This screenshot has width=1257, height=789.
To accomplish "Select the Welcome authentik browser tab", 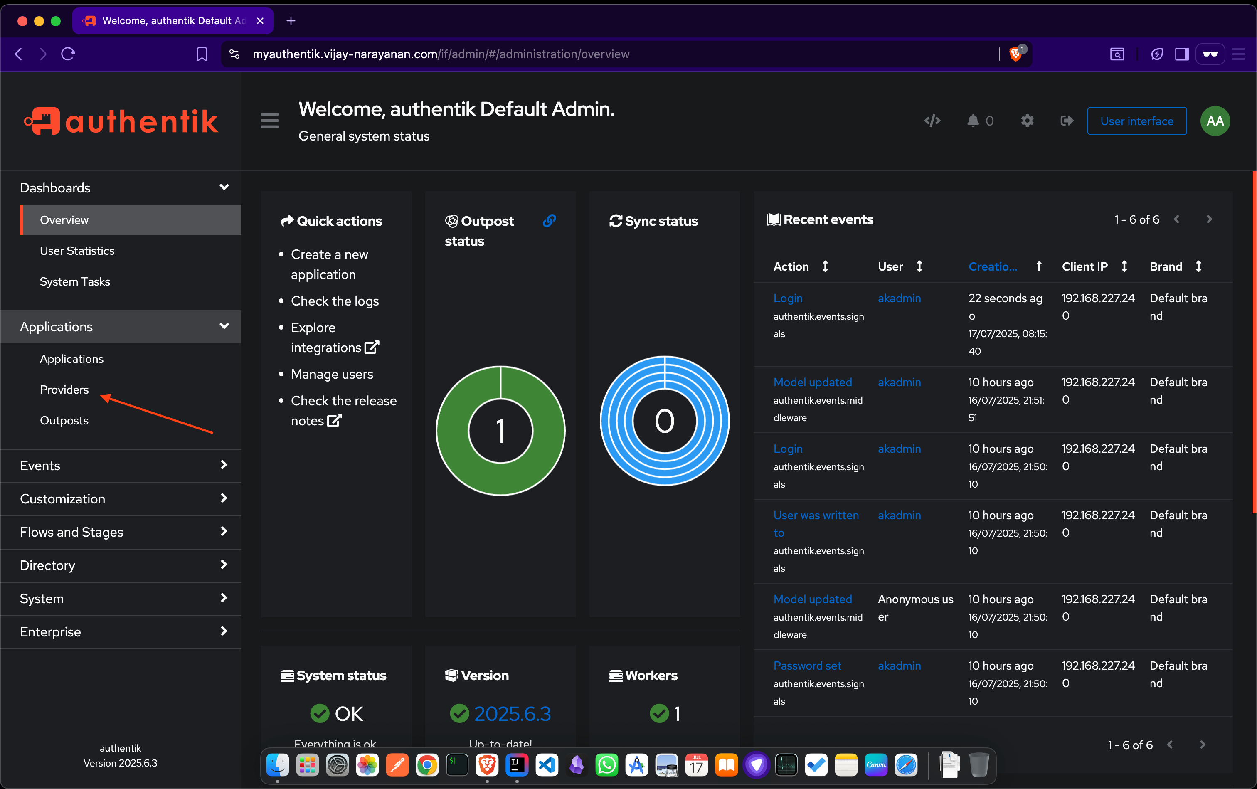I will 172,21.
